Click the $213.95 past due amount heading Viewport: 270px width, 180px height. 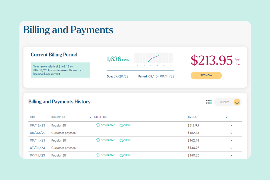coord(212,60)
